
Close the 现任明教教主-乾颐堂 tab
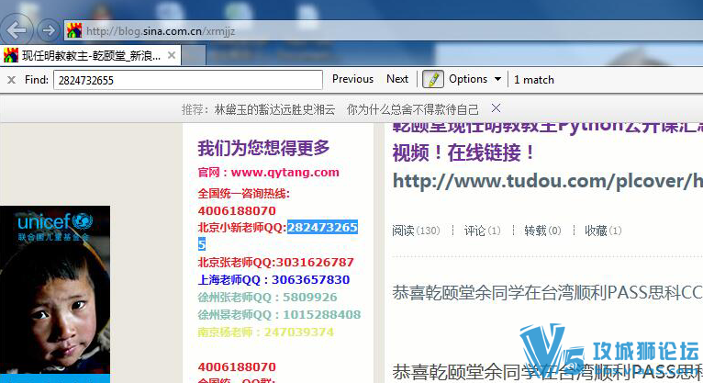click(x=172, y=56)
